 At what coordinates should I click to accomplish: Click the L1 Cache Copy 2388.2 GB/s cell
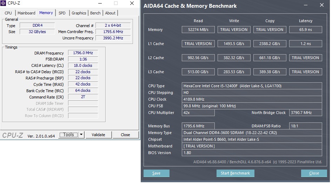click(x=270, y=44)
